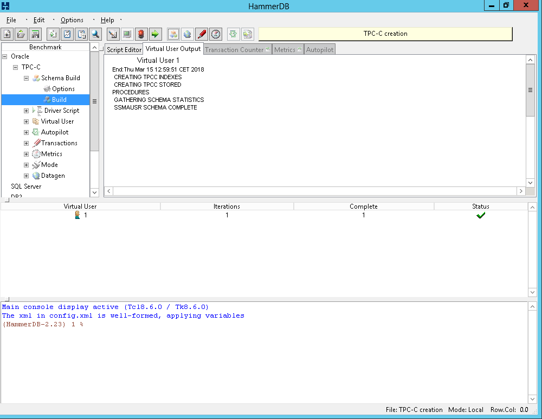This screenshot has width=542, height=419.
Task: Click the gauge metrics toolbar icon
Action: [216, 34]
